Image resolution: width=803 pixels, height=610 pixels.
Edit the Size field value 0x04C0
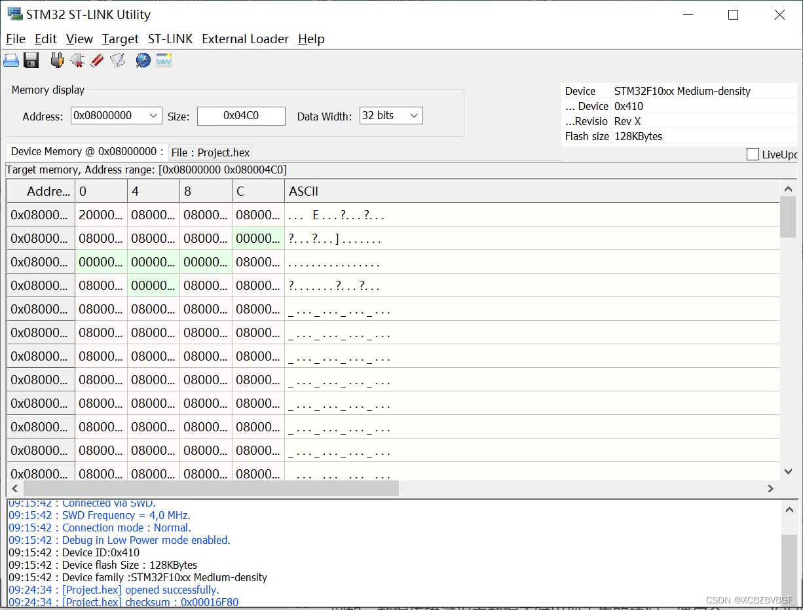241,115
